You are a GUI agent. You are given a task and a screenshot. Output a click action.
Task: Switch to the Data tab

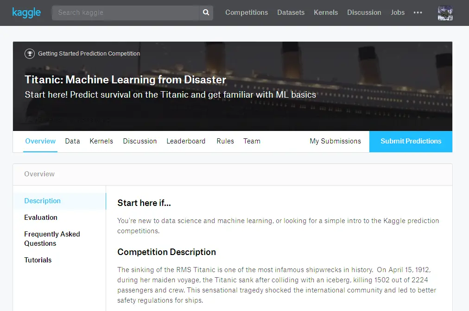pyautogui.click(x=72, y=141)
